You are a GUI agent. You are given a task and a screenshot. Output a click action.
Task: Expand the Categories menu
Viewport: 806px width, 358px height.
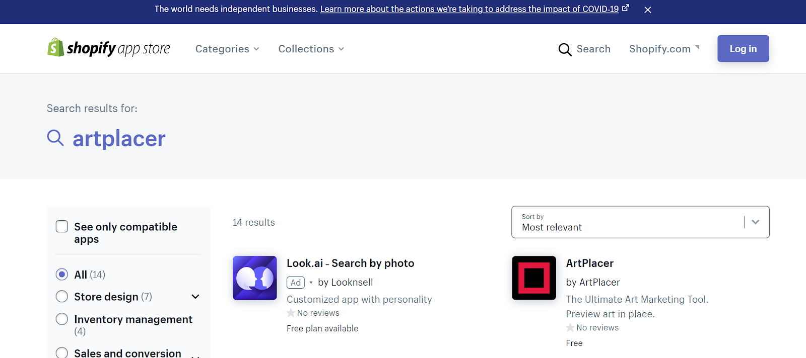coord(227,49)
